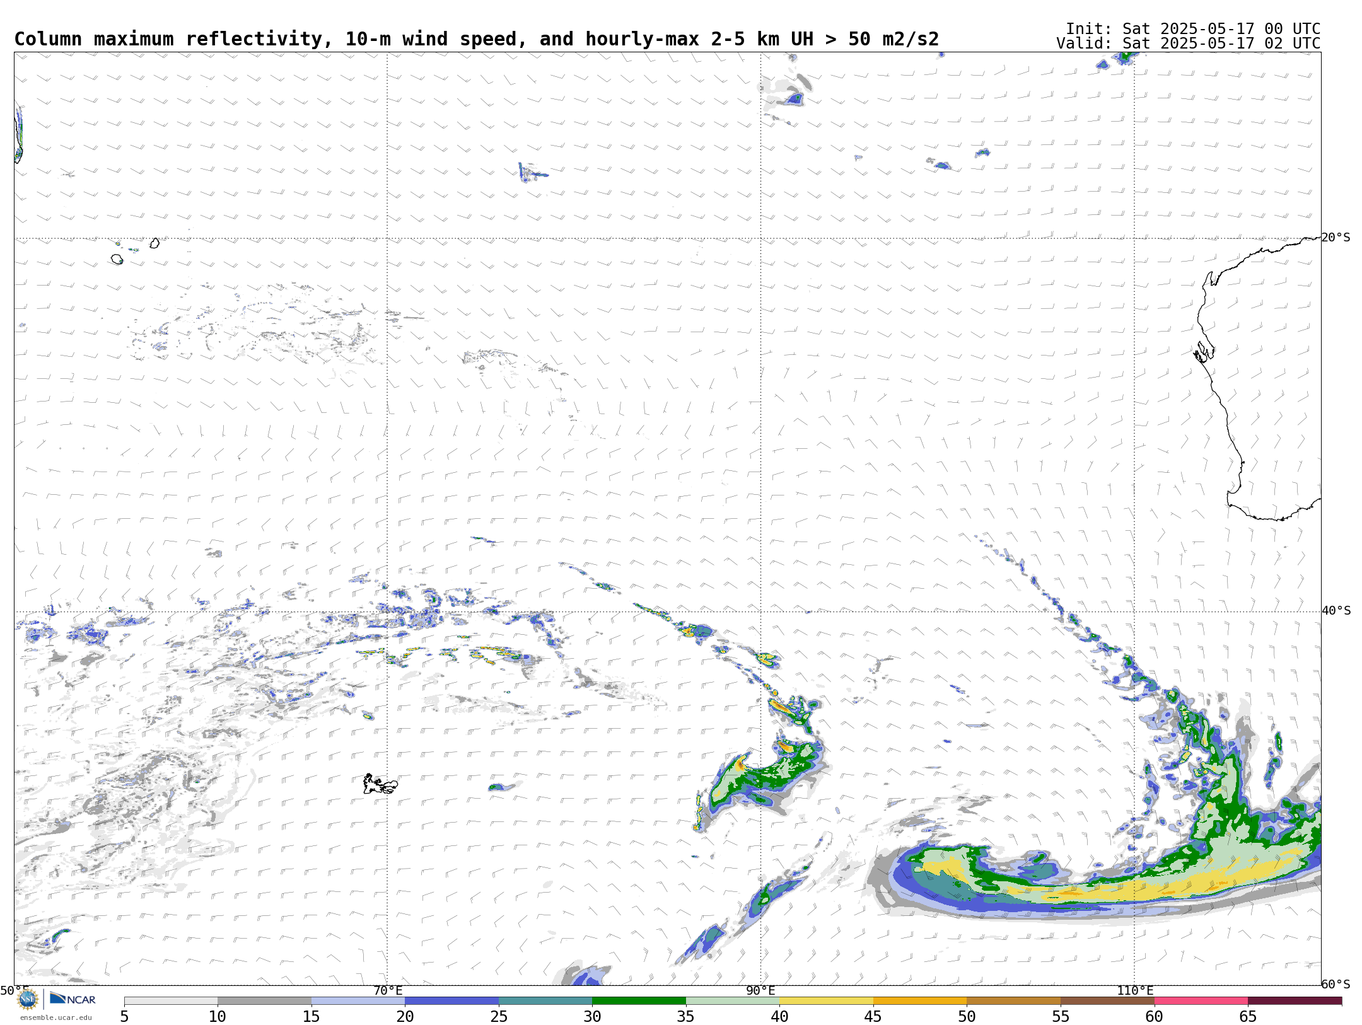The width and height of the screenshot is (1362, 1025).
Task: Click the Kerguelen Islands outline
Action: click(x=380, y=784)
